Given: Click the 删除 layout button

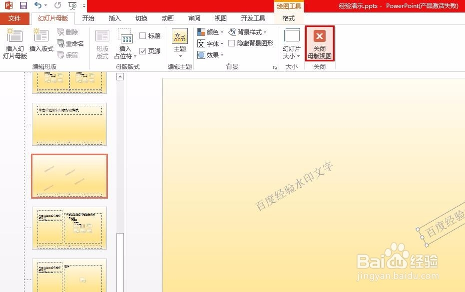Looking at the screenshot, I should [67, 32].
